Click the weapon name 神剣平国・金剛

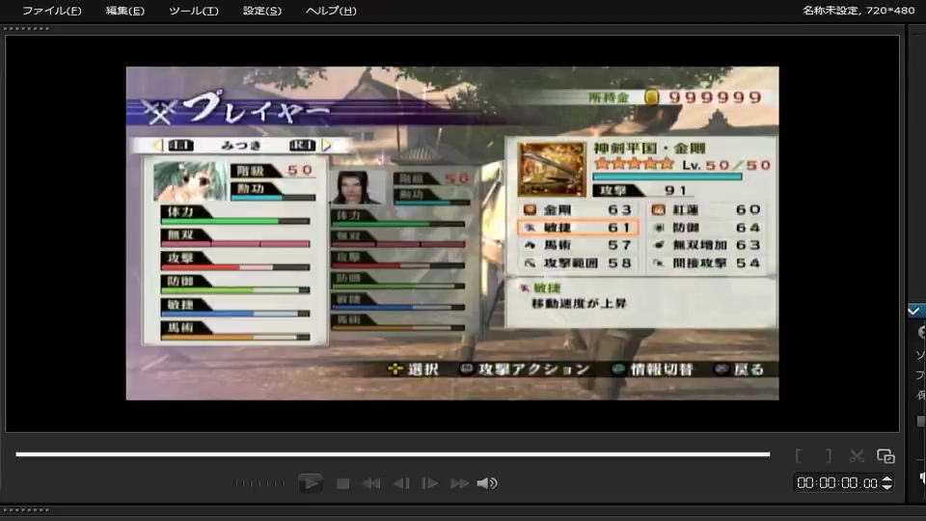(649, 149)
